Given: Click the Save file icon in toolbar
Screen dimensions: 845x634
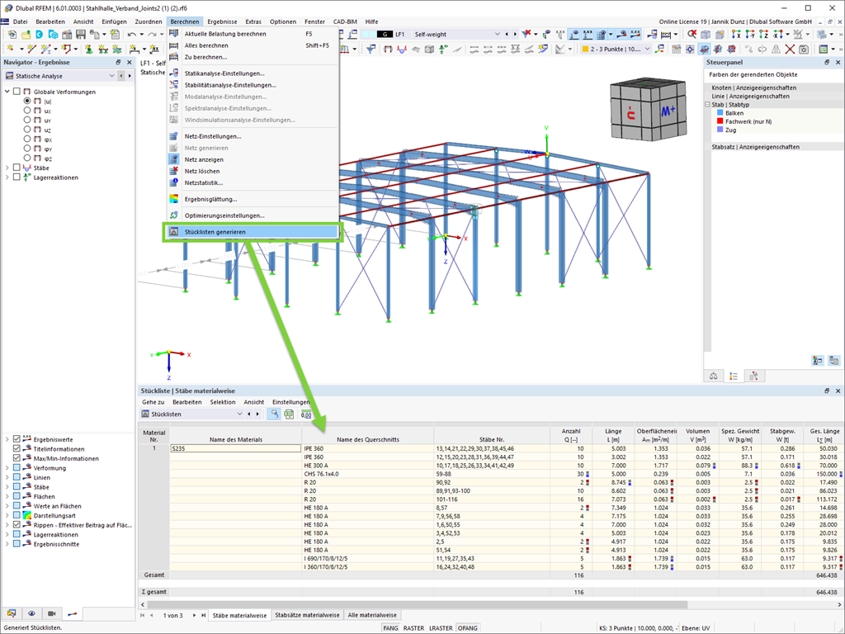Looking at the screenshot, I should point(81,35).
